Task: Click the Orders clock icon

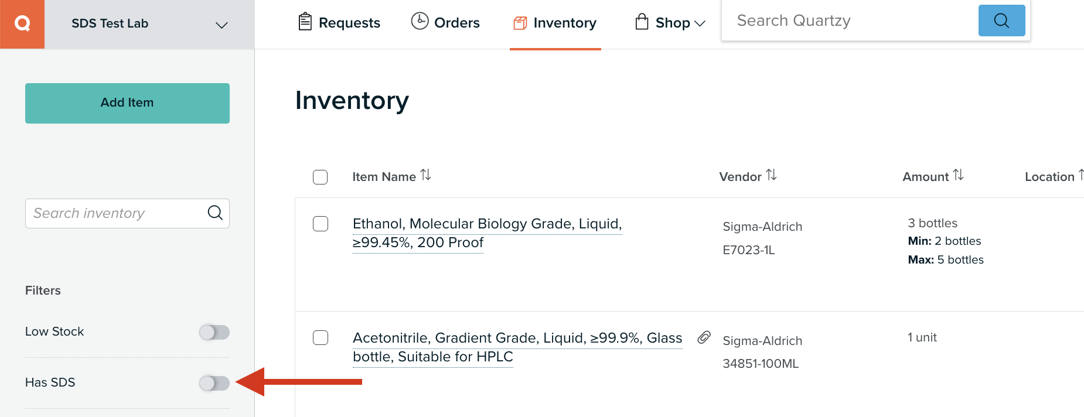Action: 420,21
